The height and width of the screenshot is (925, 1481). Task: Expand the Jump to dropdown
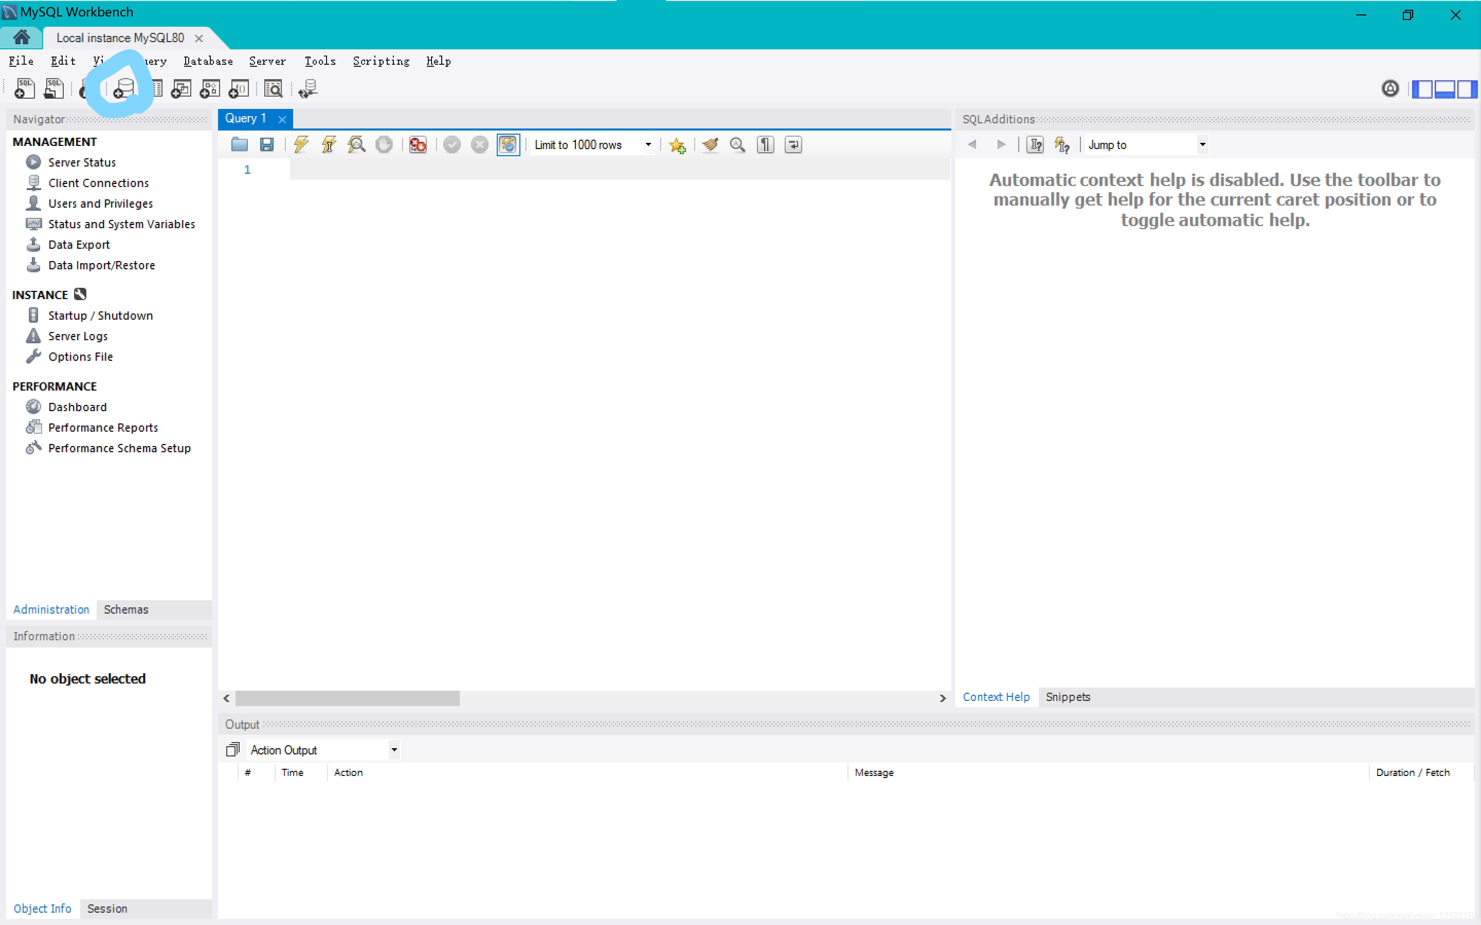pyautogui.click(x=1202, y=145)
